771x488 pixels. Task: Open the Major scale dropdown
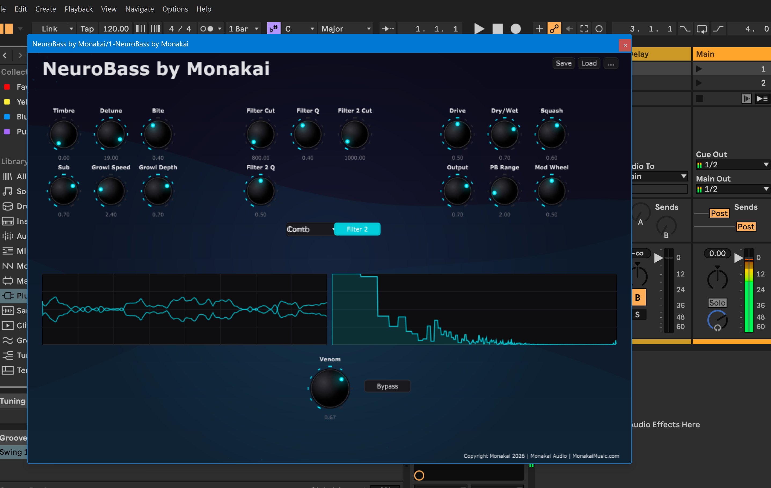[x=346, y=29]
